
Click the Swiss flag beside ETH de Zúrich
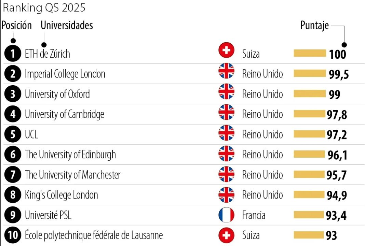[226, 51]
